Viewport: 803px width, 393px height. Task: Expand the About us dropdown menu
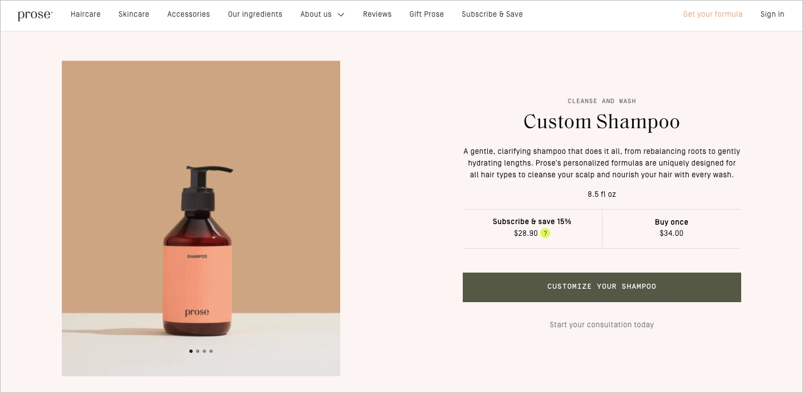tap(317, 14)
